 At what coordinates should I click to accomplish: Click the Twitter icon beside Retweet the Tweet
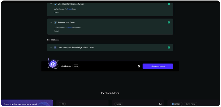click(55, 22)
